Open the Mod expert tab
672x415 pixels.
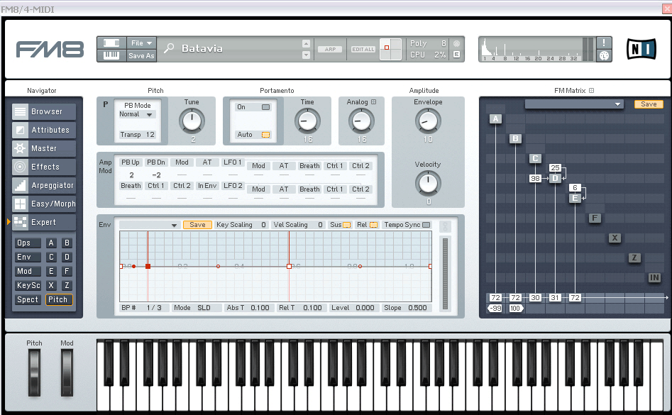pyautogui.click(x=28, y=272)
